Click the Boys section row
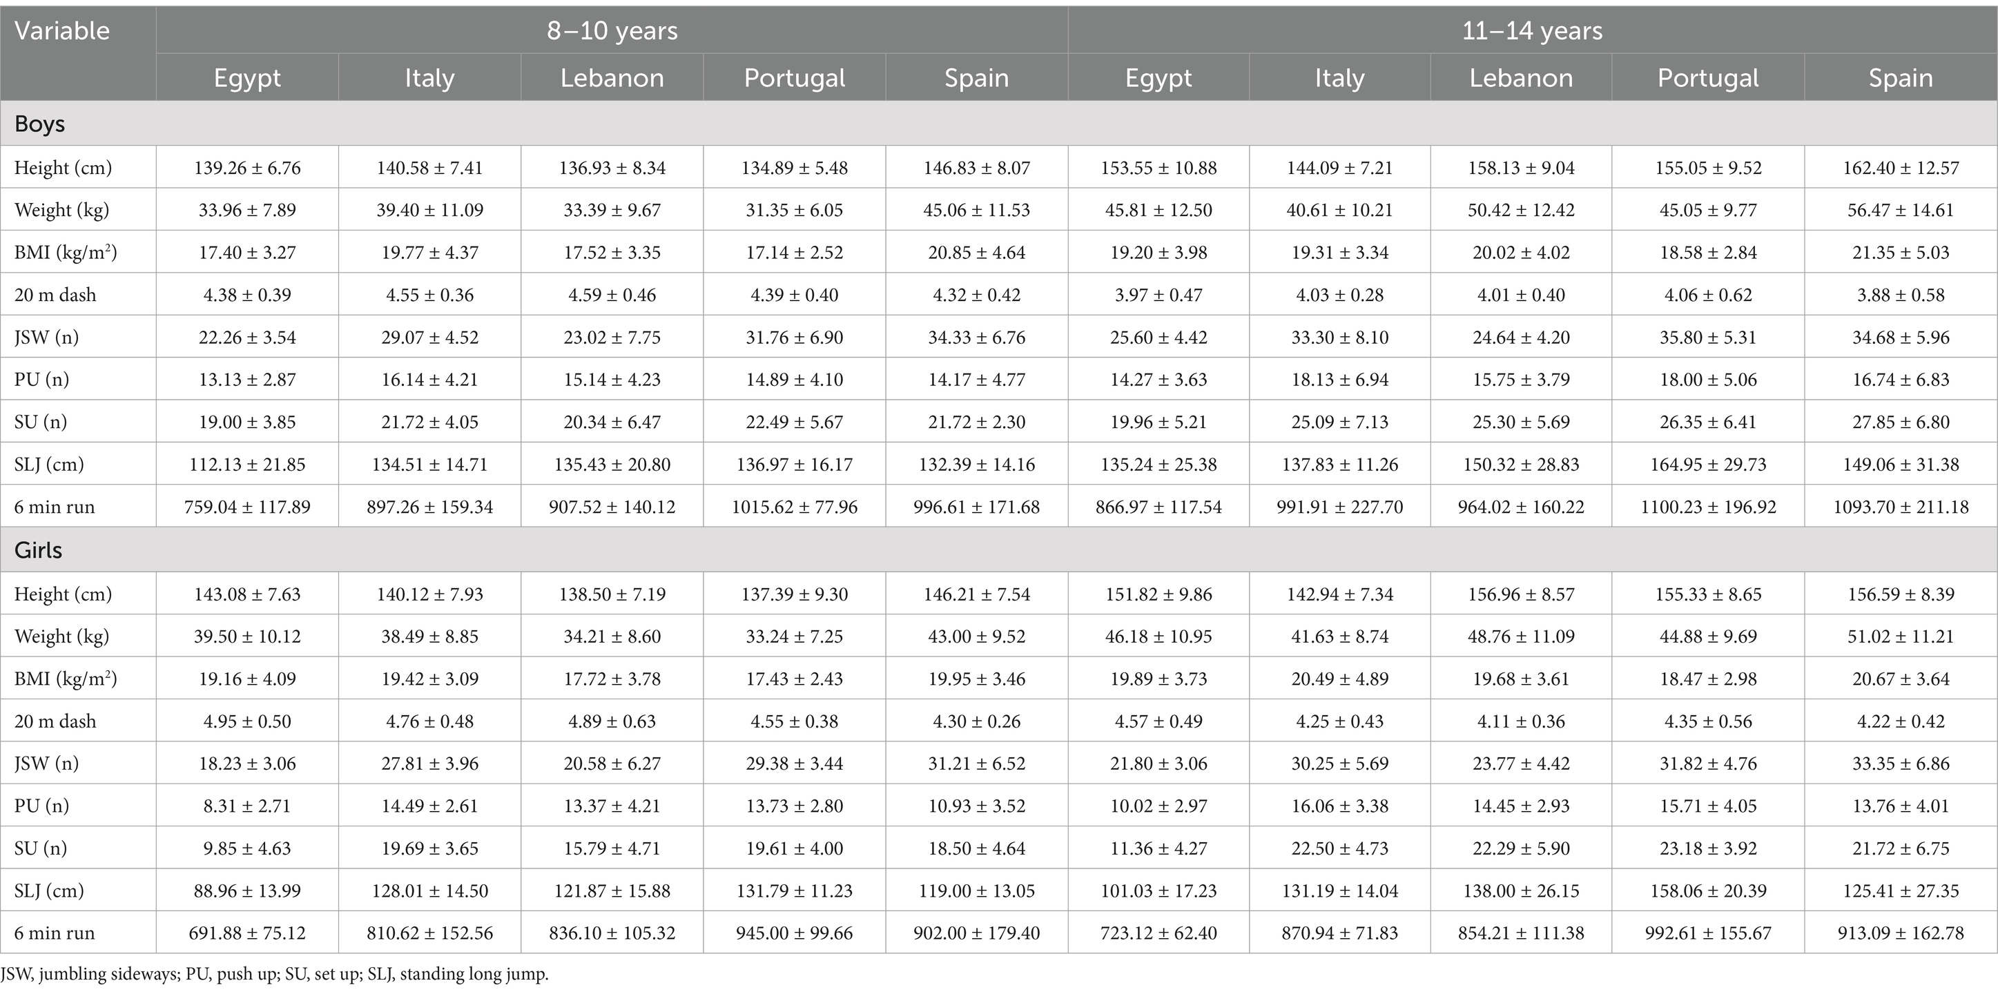1998x992 pixels. pos(999,124)
